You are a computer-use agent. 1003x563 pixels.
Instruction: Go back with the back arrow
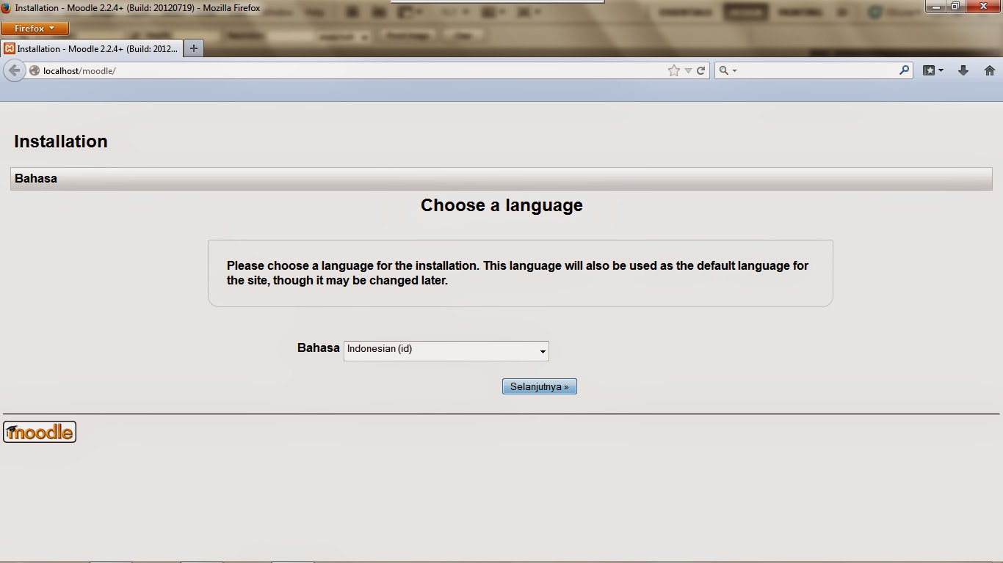(14, 70)
